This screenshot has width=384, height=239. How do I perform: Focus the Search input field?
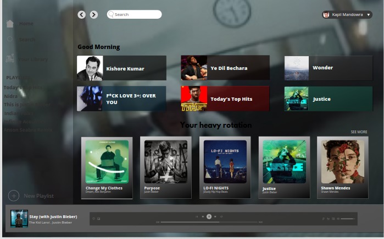click(x=134, y=14)
